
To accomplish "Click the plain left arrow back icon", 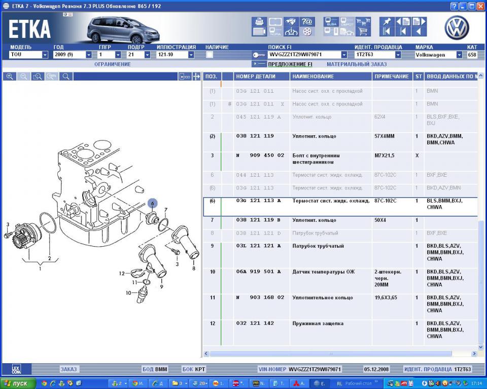I will [x=419, y=31].
